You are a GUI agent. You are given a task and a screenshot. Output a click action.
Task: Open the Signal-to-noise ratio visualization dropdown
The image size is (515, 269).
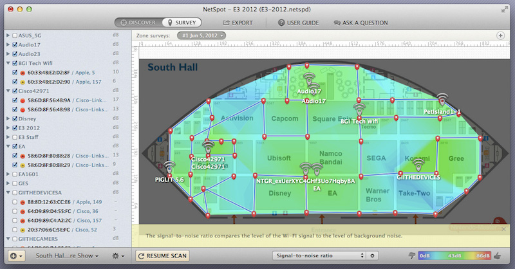pyautogui.click(x=319, y=255)
